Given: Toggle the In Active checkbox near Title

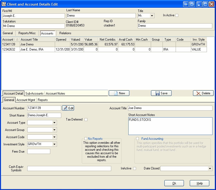Looking at the screenshot, I should 177,15.
